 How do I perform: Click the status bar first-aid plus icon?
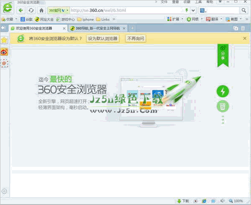(x=195, y=201)
